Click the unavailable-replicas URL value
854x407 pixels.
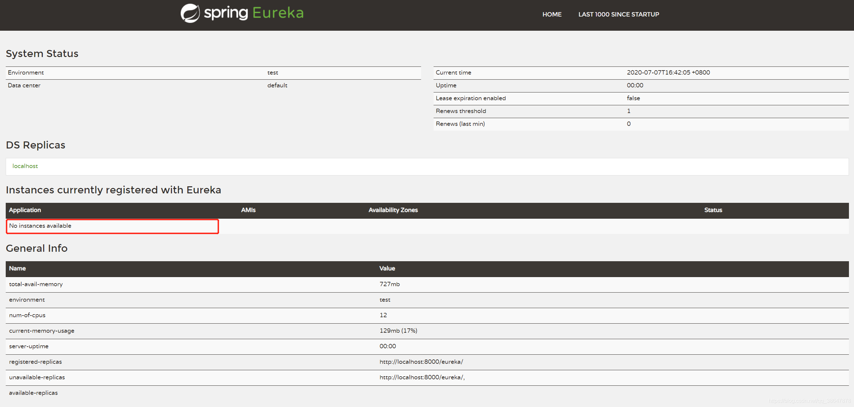422,377
